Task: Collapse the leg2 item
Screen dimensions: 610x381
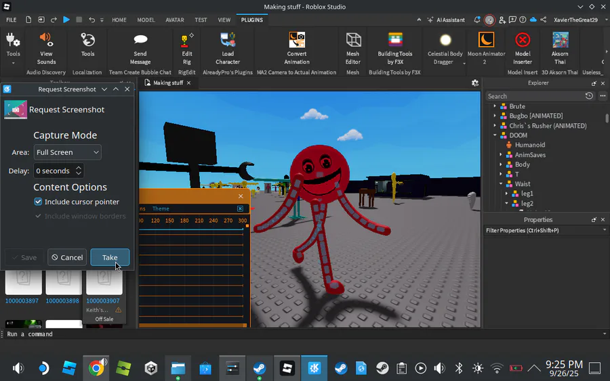Action: click(506, 203)
